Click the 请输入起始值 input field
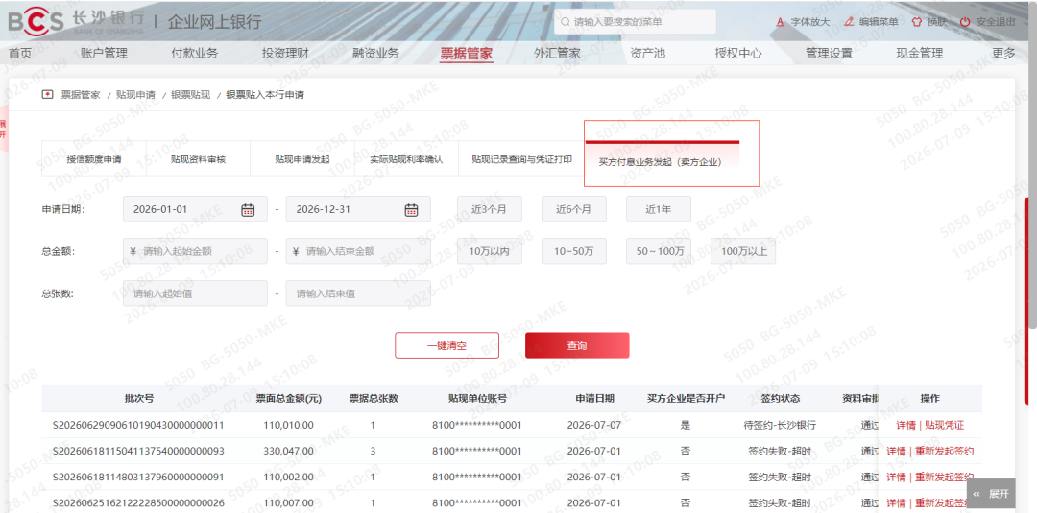The width and height of the screenshot is (1037, 513). click(195, 293)
